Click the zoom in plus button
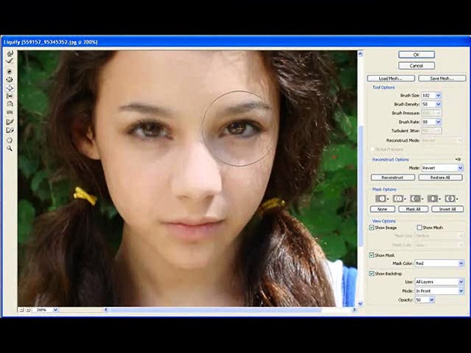 pyautogui.click(x=27, y=310)
